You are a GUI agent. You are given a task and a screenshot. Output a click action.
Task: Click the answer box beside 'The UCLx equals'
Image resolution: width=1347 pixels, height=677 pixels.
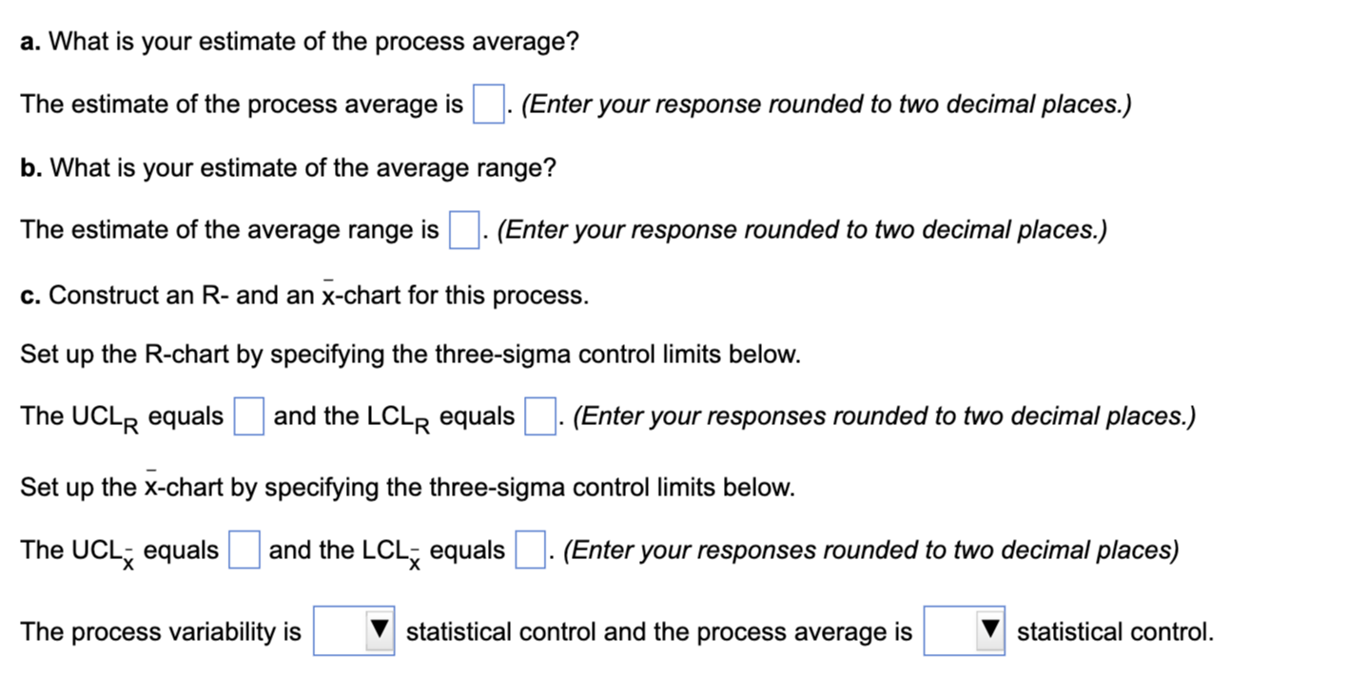coord(243,550)
